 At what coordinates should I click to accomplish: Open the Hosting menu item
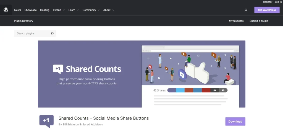click(x=45, y=10)
